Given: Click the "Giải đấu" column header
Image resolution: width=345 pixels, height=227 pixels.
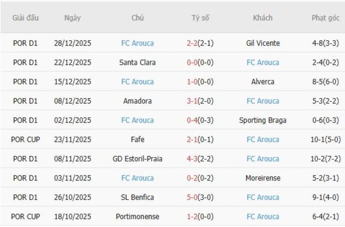Looking at the screenshot, I should tap(25, 18).
